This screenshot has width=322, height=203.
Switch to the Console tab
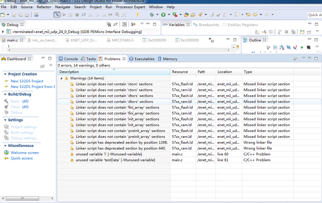[68, 59]
